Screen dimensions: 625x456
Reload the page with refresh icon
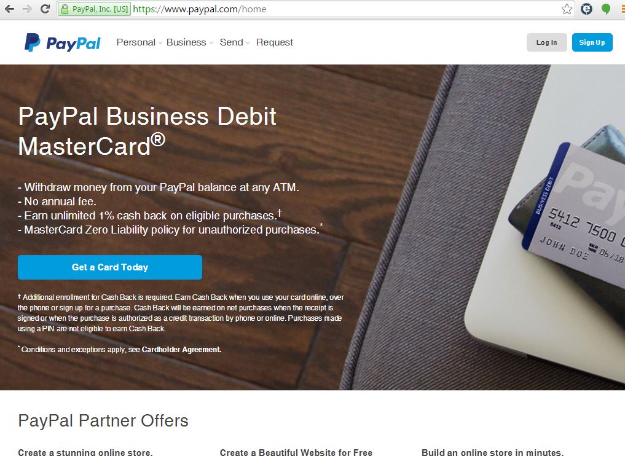(45, 9)
